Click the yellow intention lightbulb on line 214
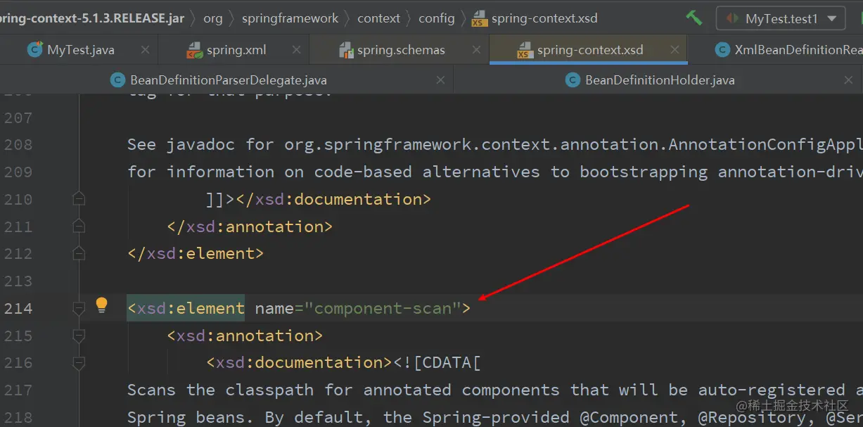 [101, 305]
